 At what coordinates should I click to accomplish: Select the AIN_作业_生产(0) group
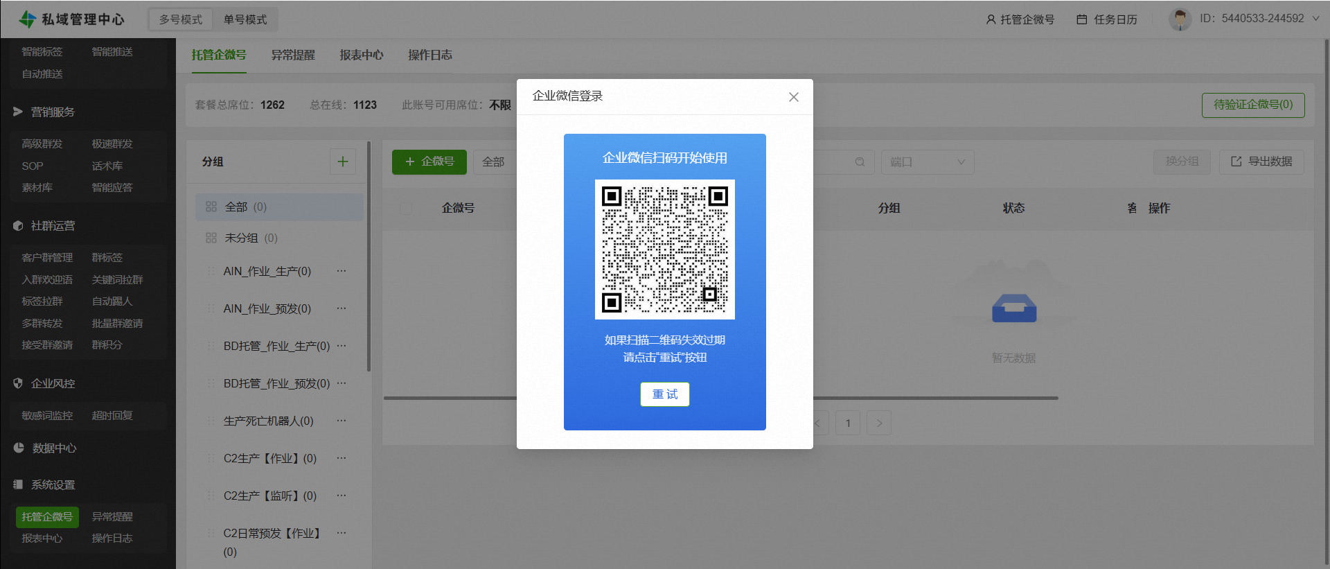click(267, 271)
